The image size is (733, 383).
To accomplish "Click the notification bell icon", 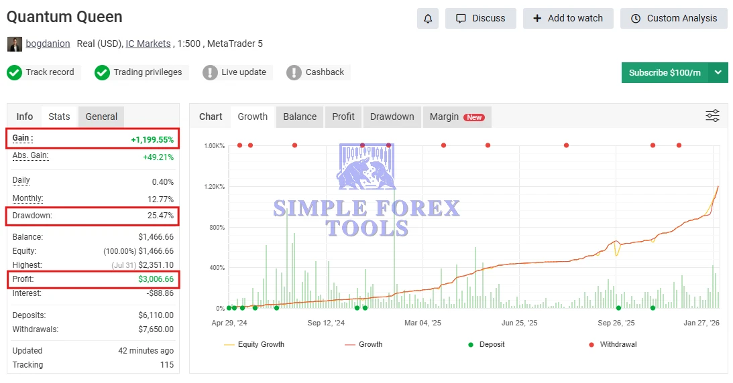I will 427,18.
